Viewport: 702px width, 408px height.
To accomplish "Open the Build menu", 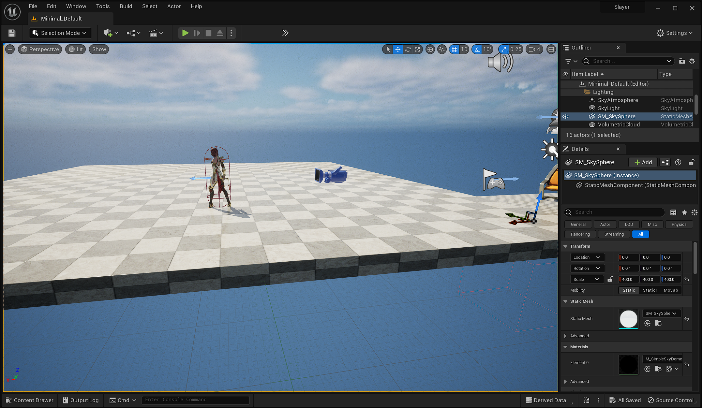I will [126, 6].
